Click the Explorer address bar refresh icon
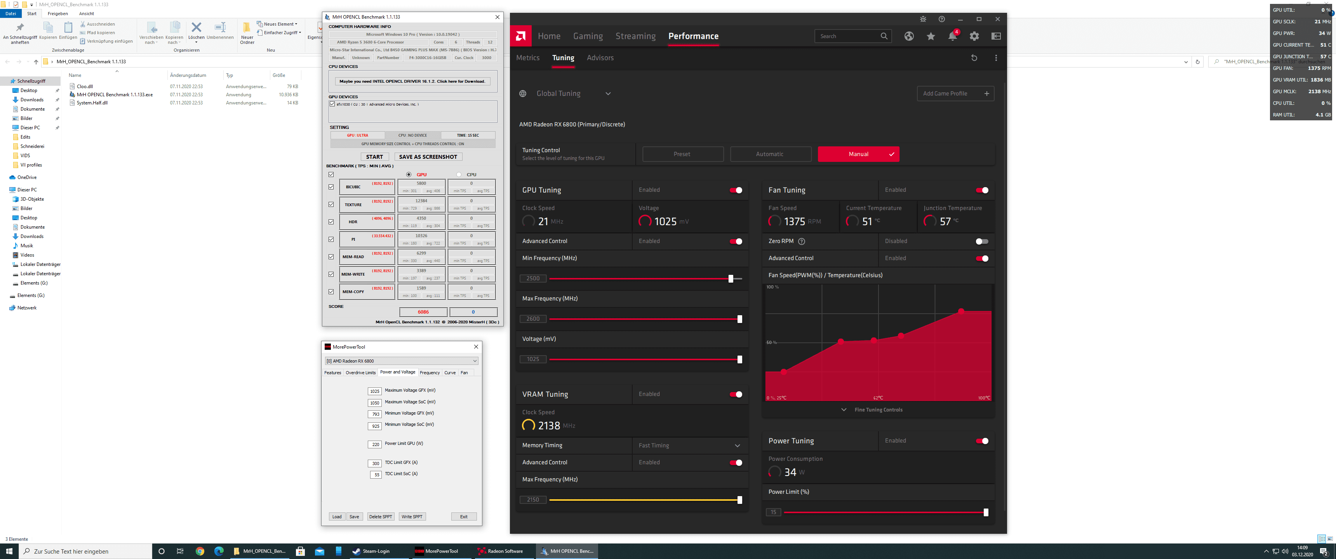Screen dimensions: 1336x559 point(1197,62)
